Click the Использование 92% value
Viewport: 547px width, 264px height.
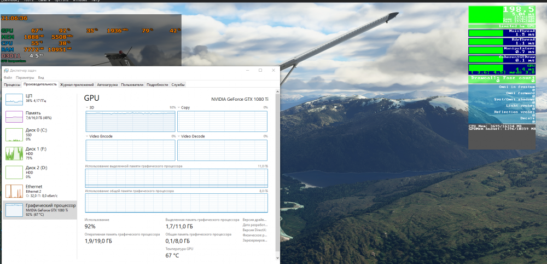[x=91, y=226]
